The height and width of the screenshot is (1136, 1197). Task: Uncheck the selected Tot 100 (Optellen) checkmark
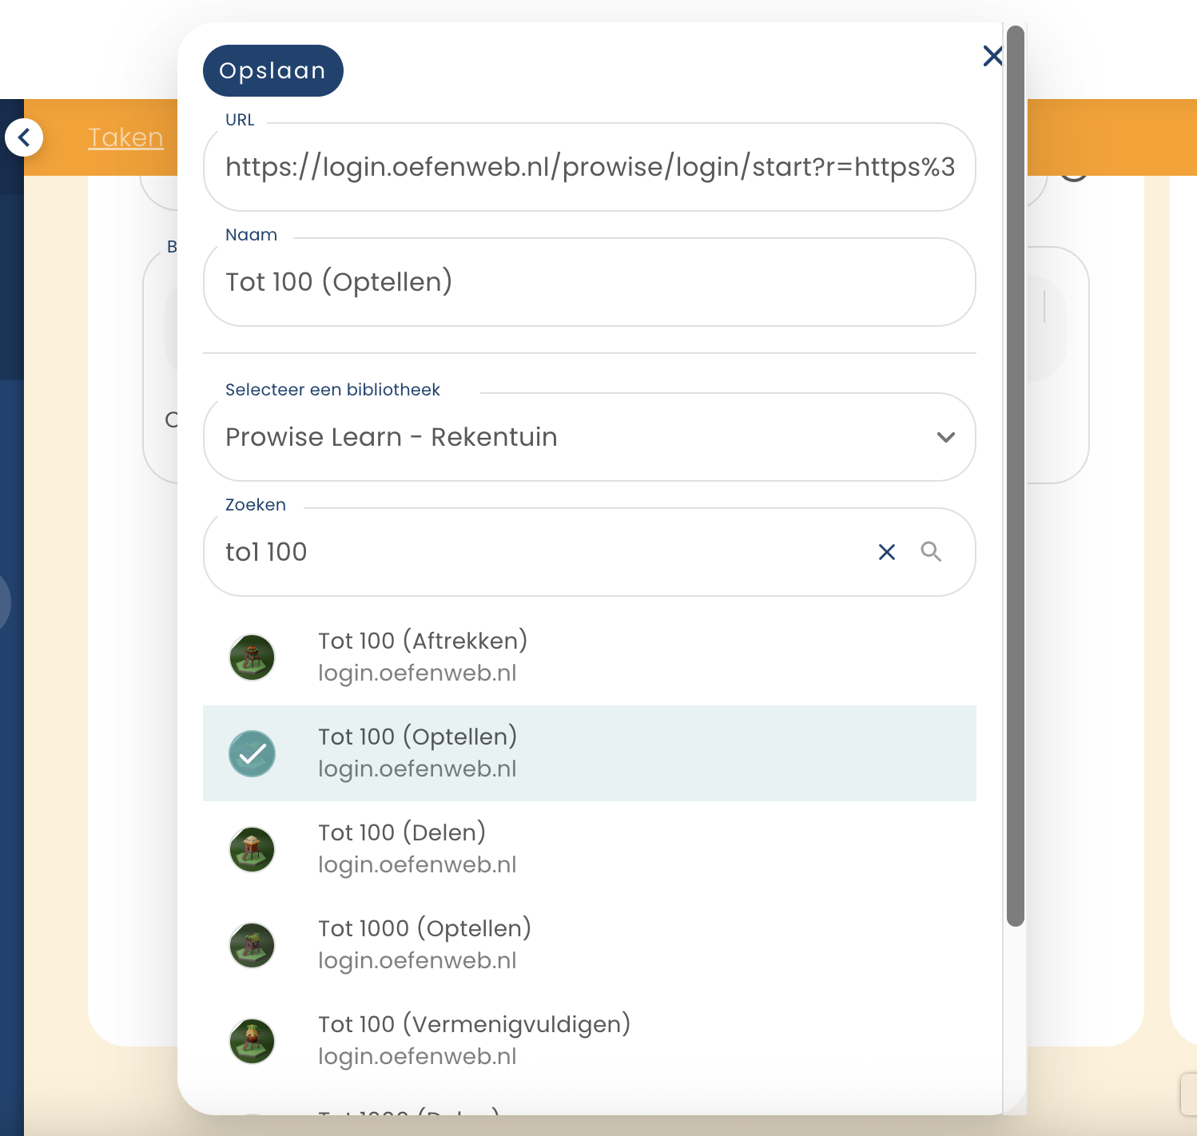click(253, 753)
